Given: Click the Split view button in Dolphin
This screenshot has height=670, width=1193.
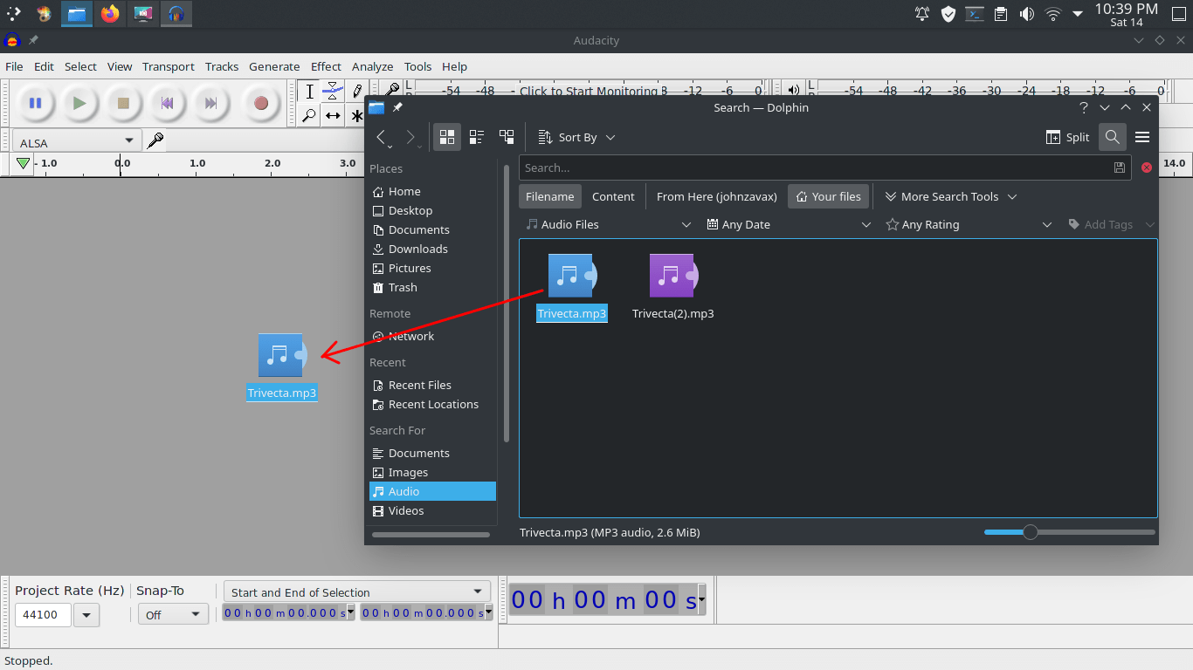Looking at the screenshot, I should point(1068,137).
